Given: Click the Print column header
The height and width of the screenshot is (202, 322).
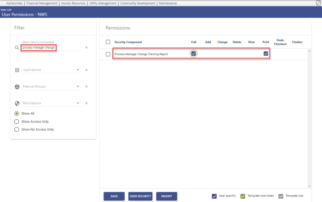Looking at the screenshot, I should (x=266, y=42).
